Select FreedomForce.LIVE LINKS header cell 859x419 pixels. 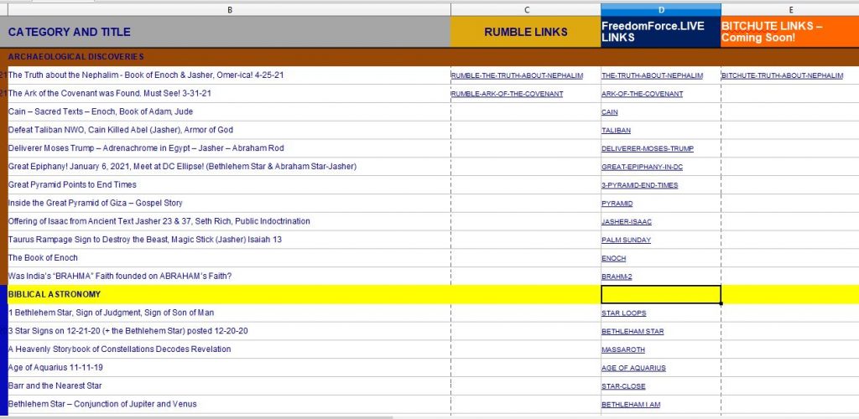[661, 32]
